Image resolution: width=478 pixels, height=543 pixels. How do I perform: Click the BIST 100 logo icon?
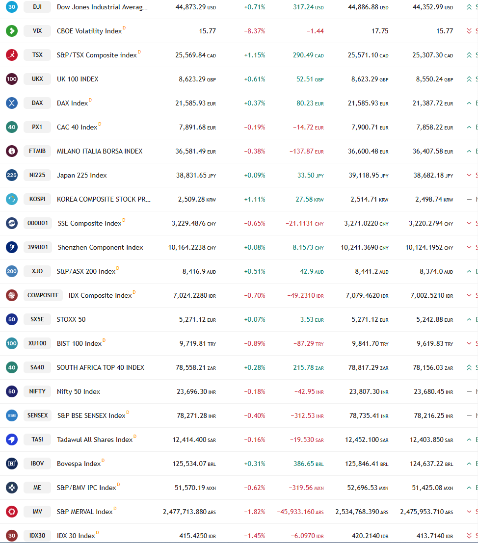pyautogui.click(x=12, y=343)
